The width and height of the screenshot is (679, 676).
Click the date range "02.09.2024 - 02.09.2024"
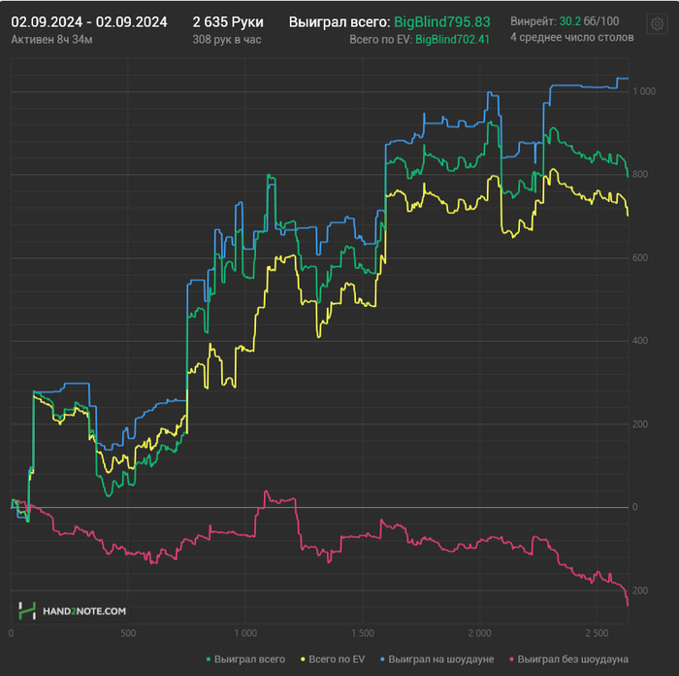click(89, 22)
